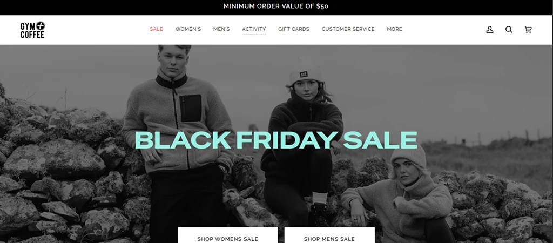
Task: Click SHOP WOMENS SALE button
Action: pyautogui.click(x=228, y=235)
